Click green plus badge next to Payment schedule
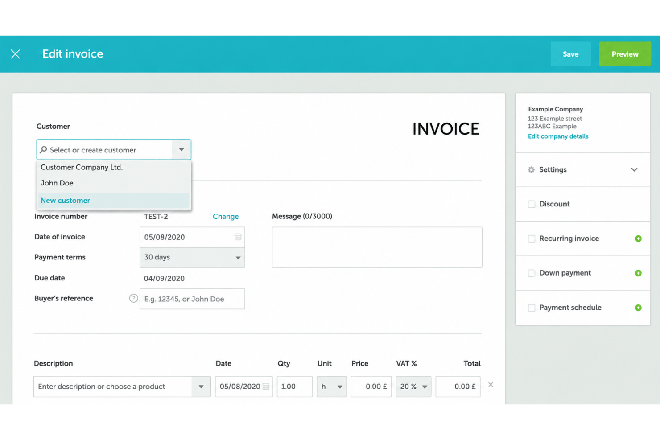 638,308
